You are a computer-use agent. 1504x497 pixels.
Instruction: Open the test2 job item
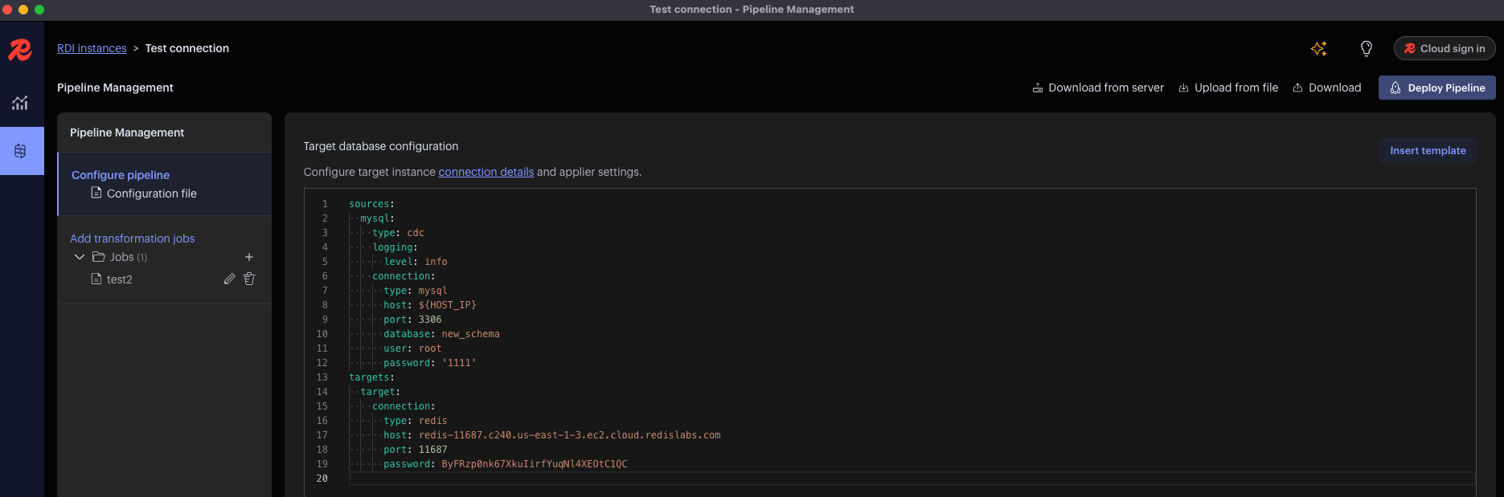click(x=119, y=279)
